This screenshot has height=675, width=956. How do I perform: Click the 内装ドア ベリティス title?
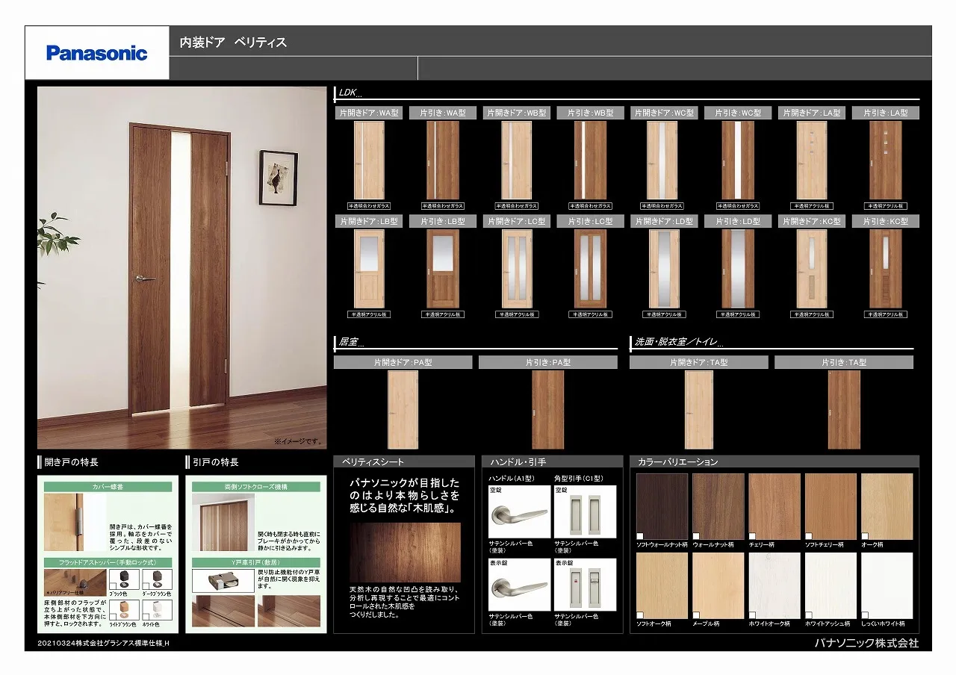tap(233, 43)
